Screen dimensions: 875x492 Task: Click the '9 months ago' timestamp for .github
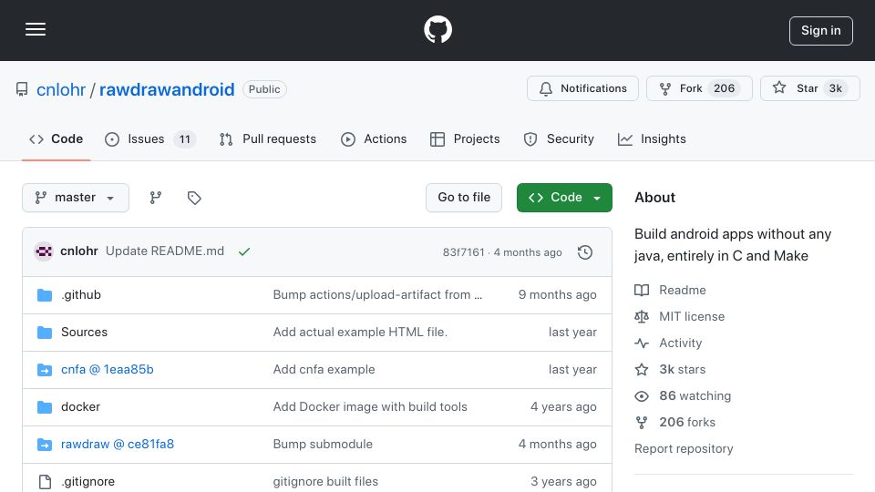557,294
